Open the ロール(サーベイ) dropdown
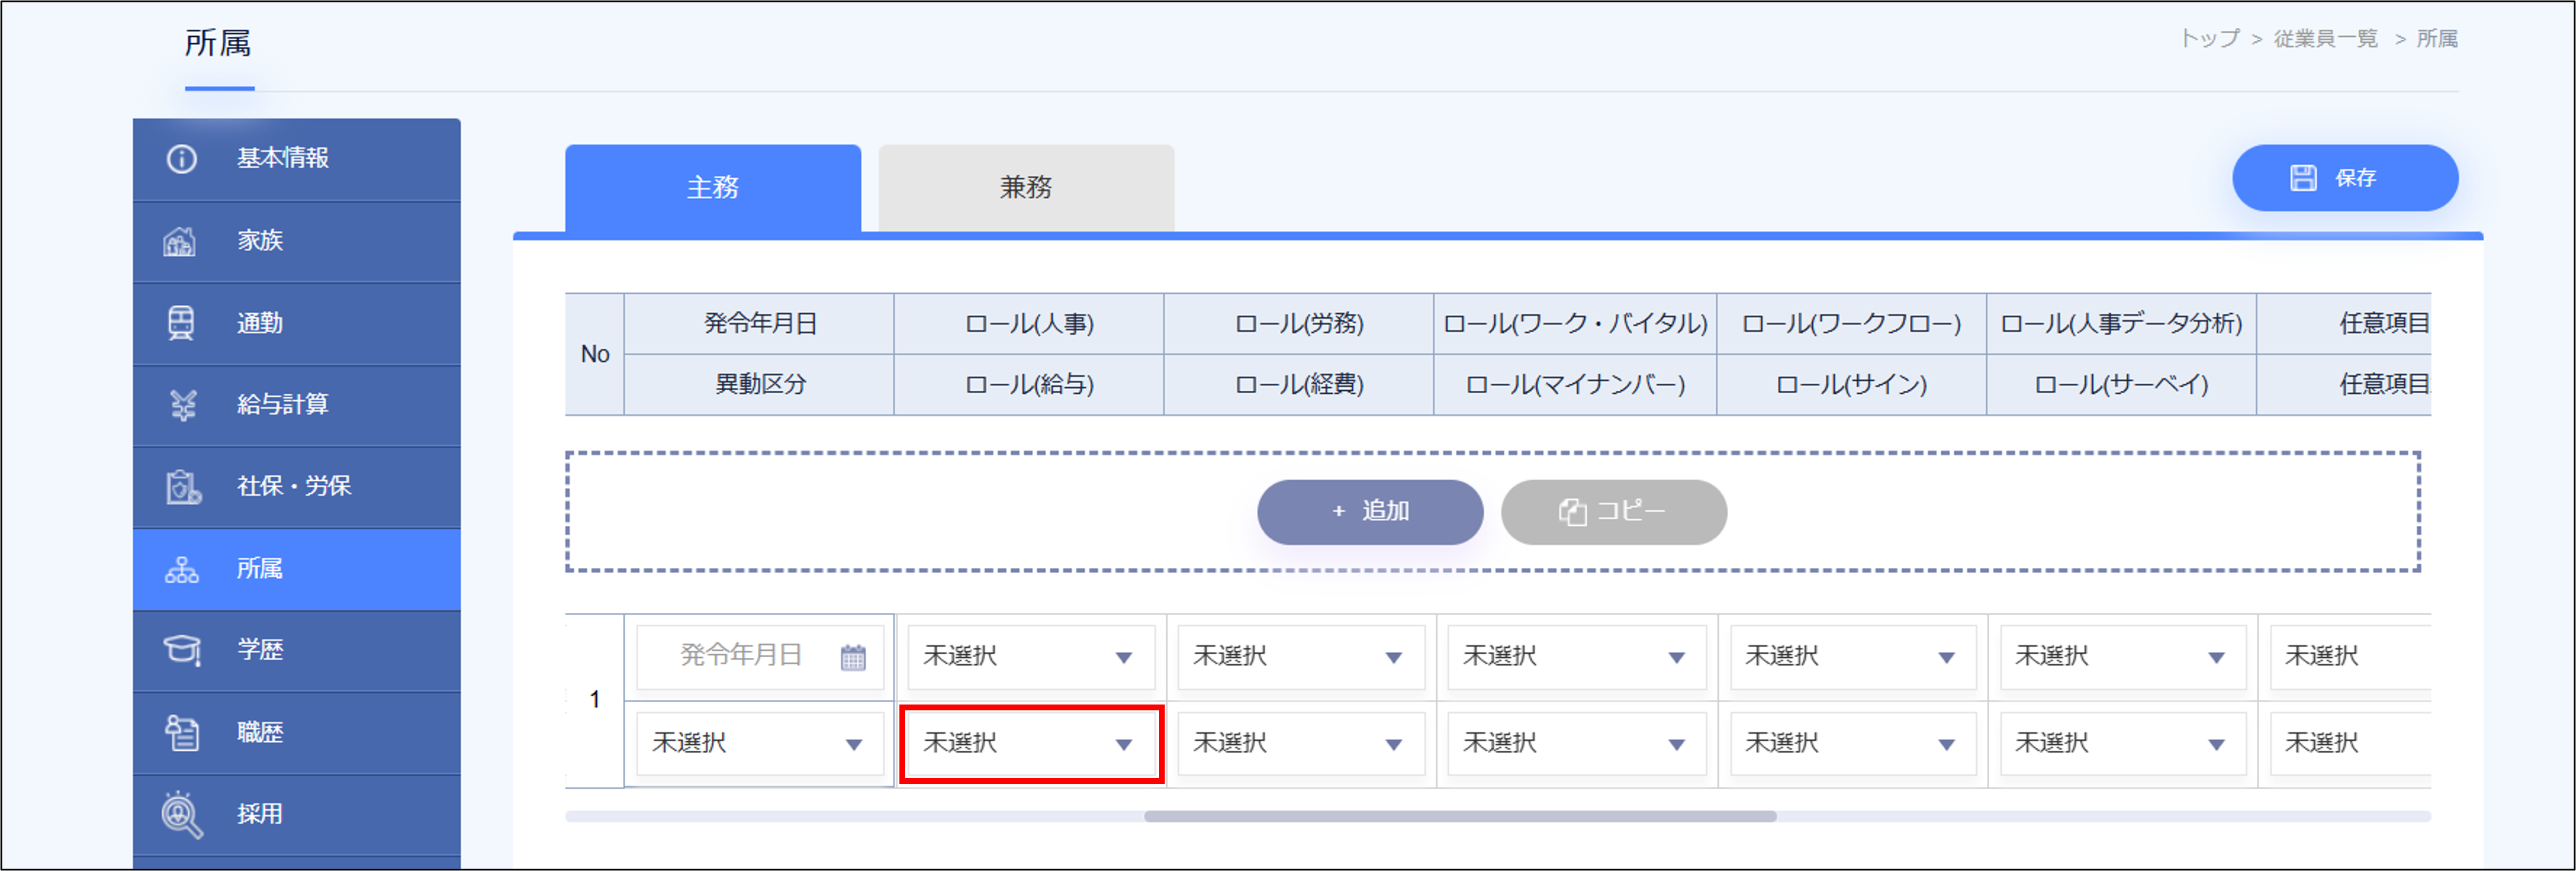The width and height of the screenshot is (2576, 871). coord(2124,744)
